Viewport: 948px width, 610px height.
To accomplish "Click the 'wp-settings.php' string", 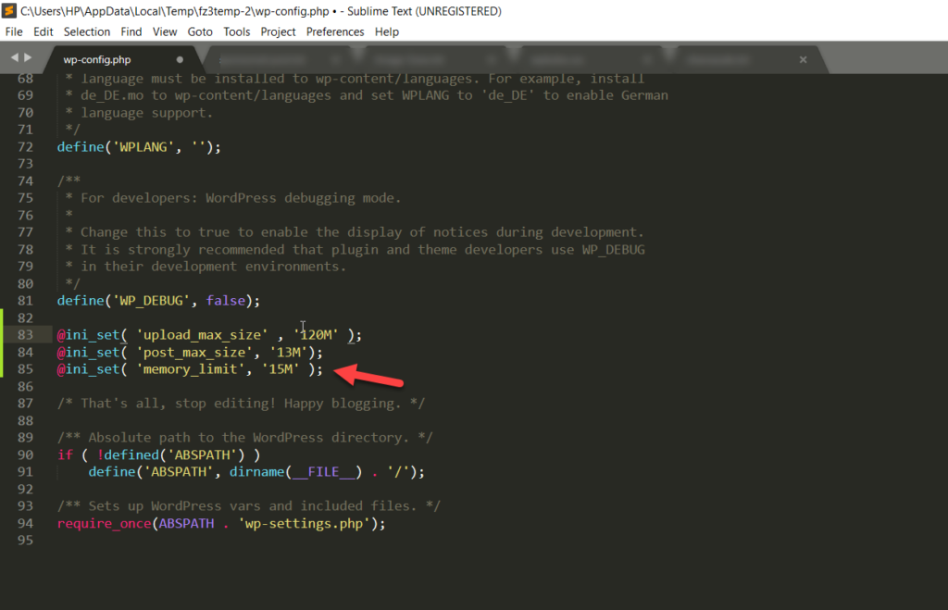I will [x=304, y=524].
